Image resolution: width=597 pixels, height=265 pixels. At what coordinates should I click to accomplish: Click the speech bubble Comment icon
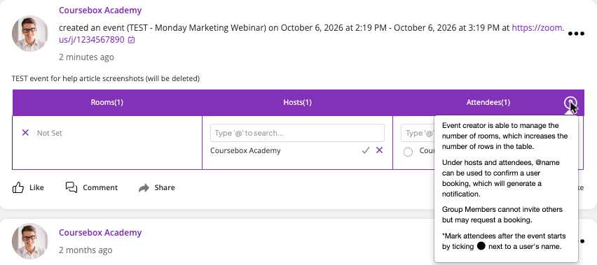click(x=71, y=187)
